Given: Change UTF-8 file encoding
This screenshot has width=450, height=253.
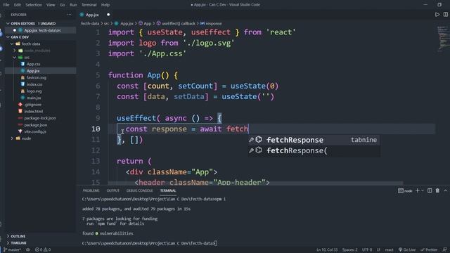Looking at the screenshot, I should (367, 250).
